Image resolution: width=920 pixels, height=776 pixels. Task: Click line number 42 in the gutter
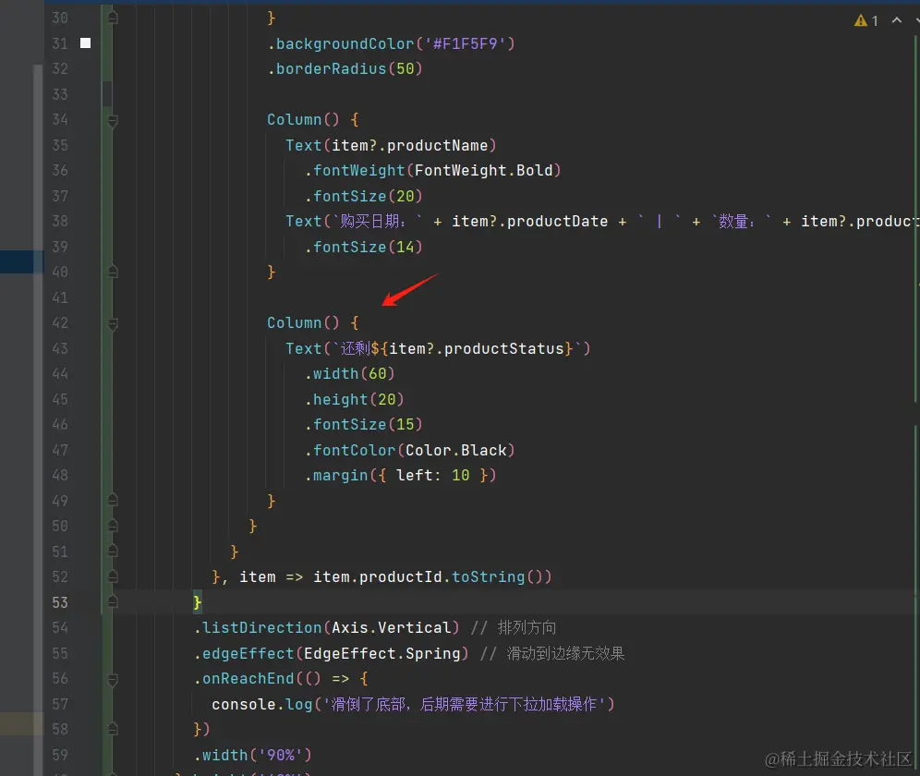tap(60, 322)
